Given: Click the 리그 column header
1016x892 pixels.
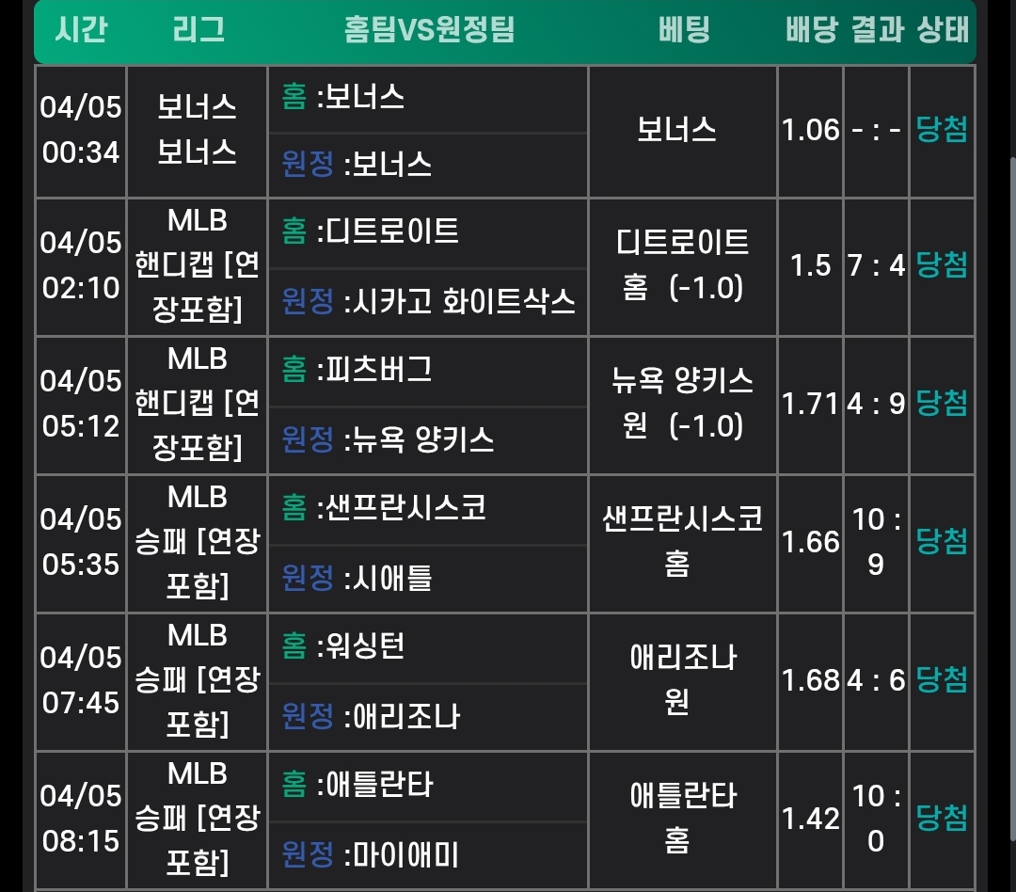Looking at the screenshot, I should pos(198,30).
